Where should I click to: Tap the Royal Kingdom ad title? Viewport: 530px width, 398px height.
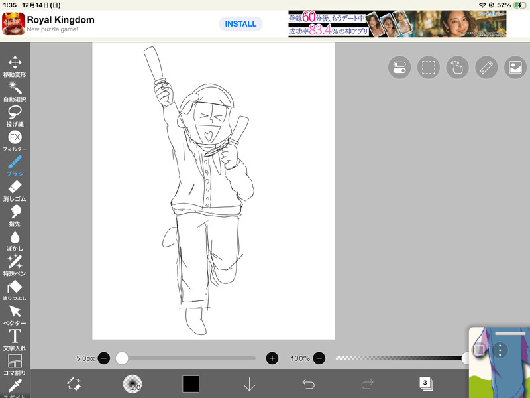(60, 20)
